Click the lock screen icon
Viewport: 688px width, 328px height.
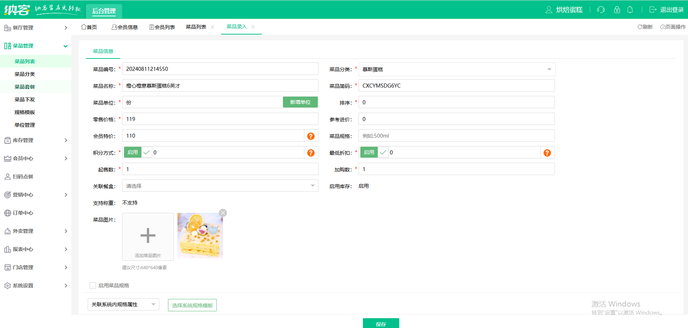coord(617,10)
